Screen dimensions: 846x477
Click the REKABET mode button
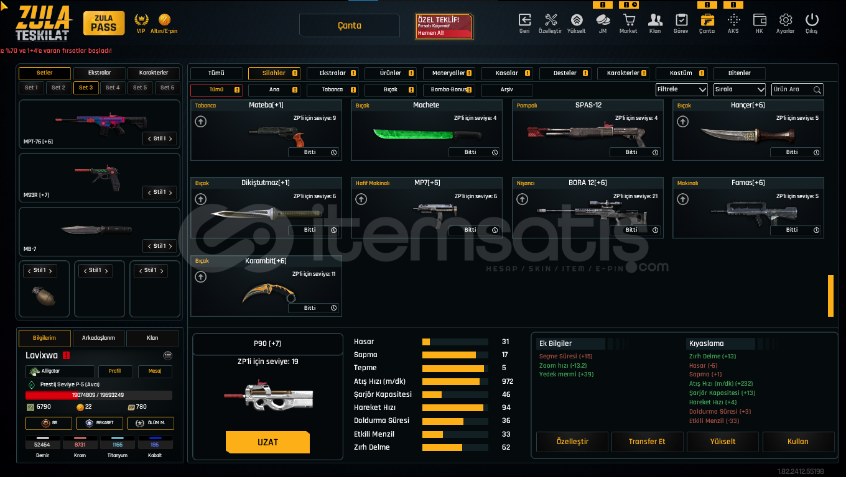[100, 423]
